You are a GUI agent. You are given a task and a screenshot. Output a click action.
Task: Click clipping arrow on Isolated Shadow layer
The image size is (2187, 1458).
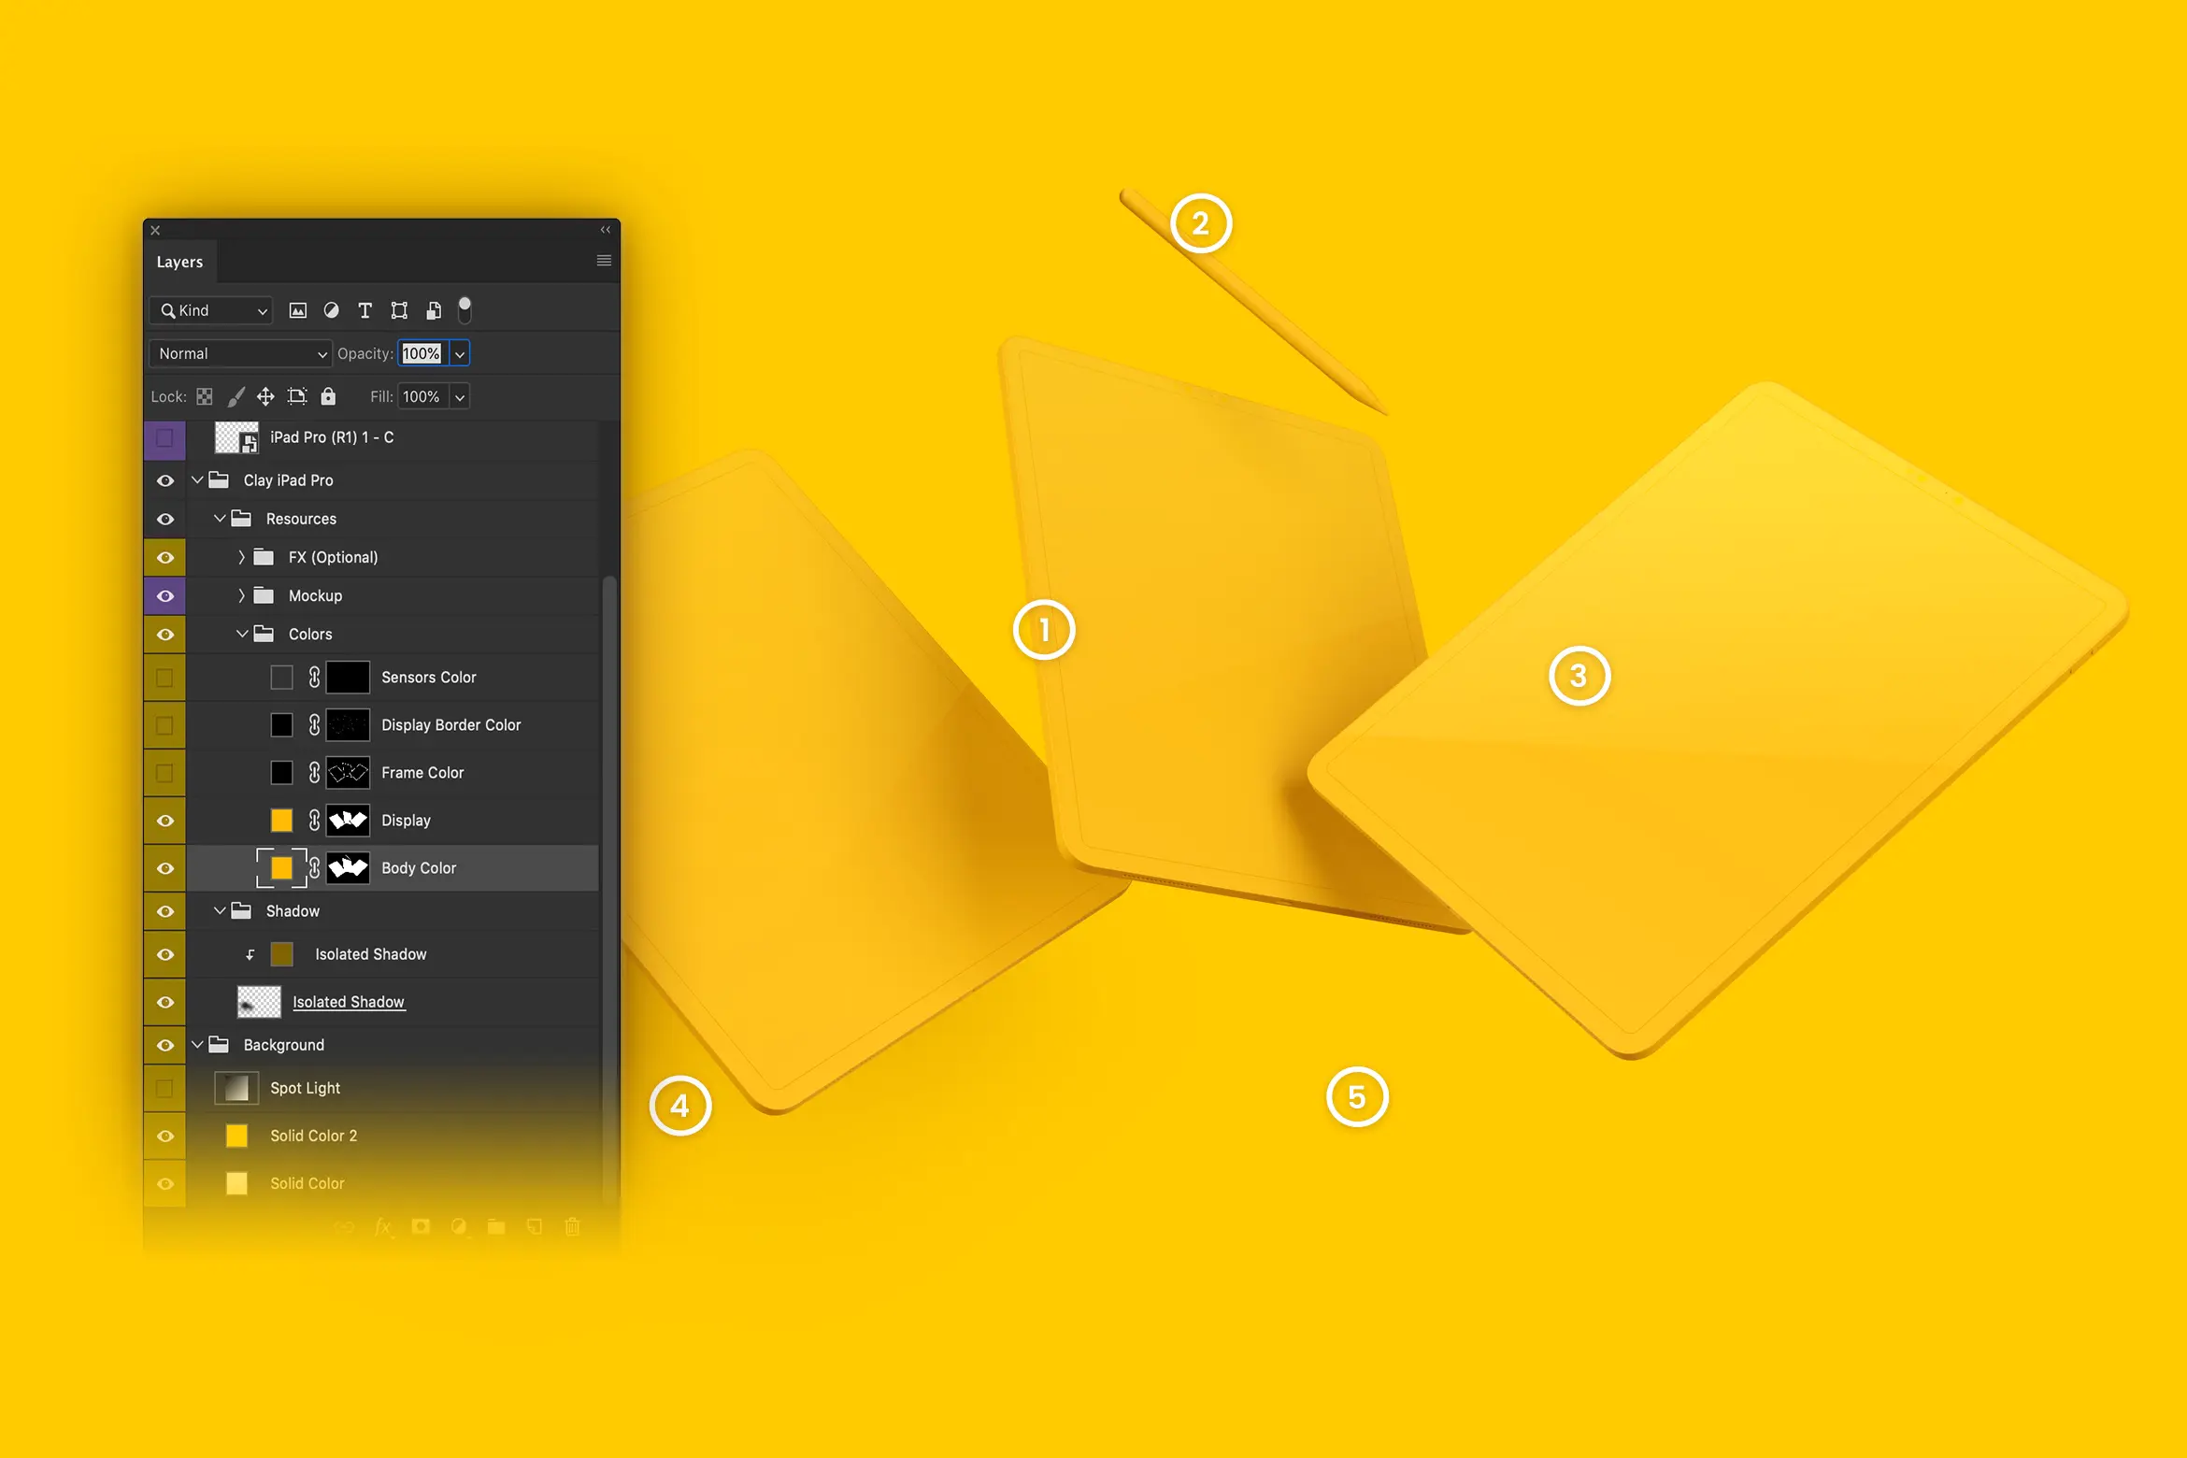coord(250,954)
